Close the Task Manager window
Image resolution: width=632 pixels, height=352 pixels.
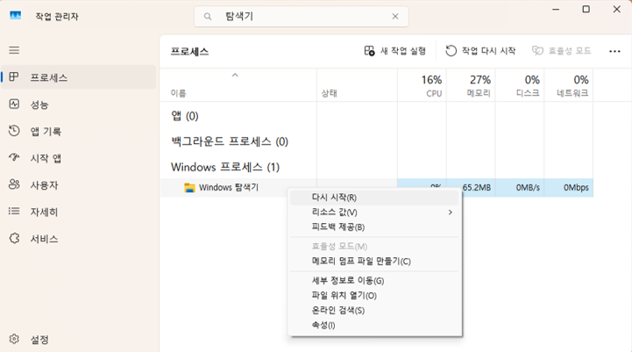617,9
